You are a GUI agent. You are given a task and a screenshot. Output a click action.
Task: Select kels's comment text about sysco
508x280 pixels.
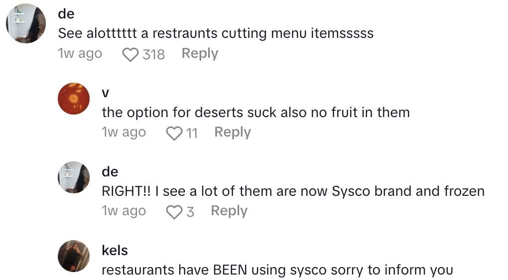click(277, 270)
